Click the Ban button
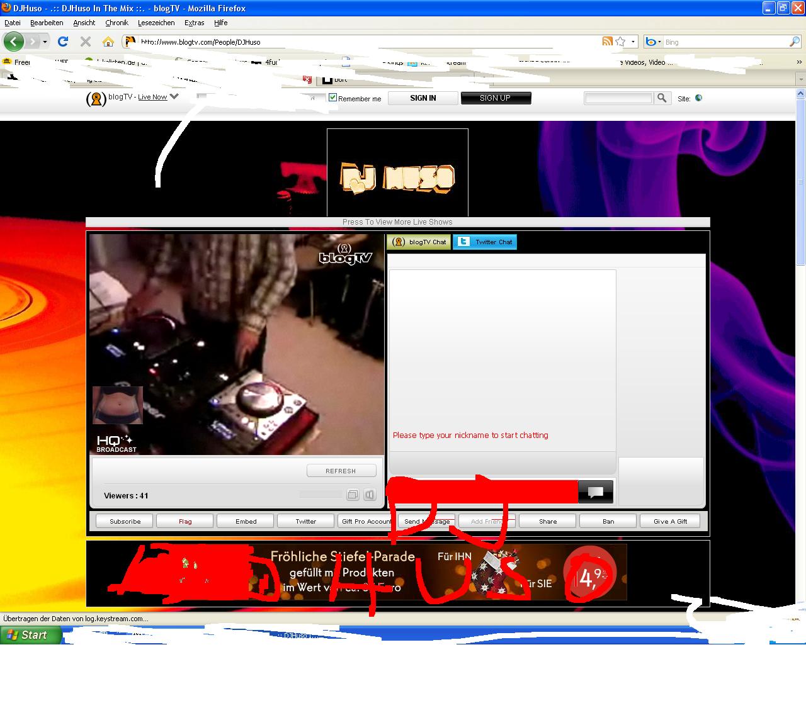 608,521
